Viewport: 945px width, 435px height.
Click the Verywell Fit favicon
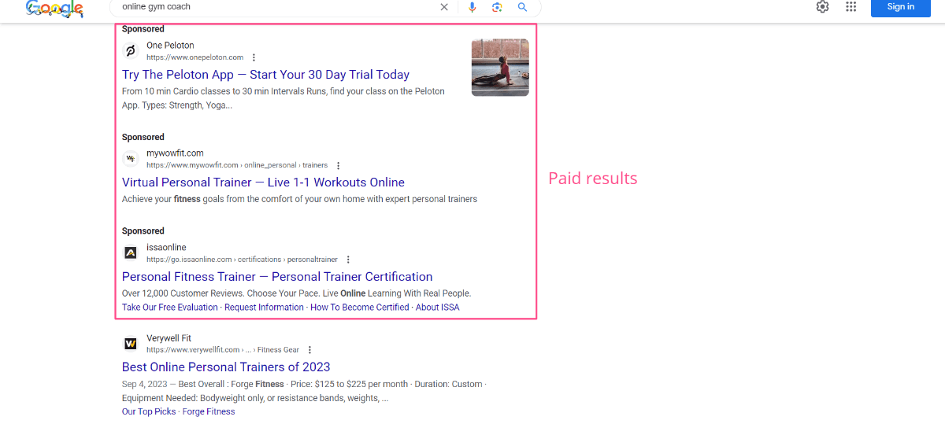(131, 344)
